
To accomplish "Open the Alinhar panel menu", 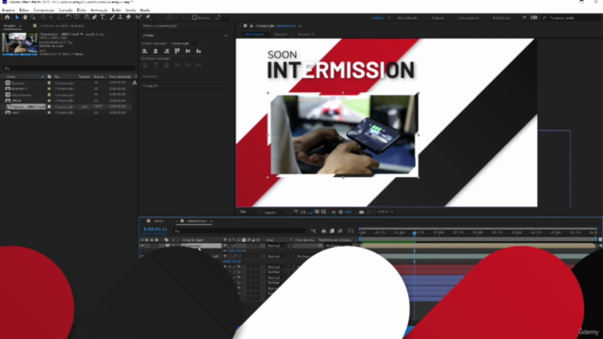I will 226,36.
